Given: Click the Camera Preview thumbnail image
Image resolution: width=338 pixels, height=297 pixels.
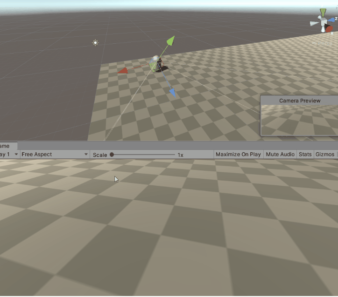Looking at the screenshot, I should (299, 120).
